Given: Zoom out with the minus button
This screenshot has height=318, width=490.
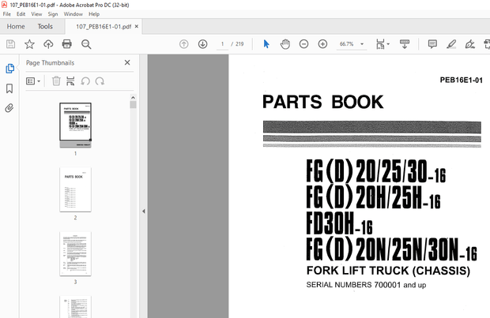Looking at the screenshot, I should 303,44.
